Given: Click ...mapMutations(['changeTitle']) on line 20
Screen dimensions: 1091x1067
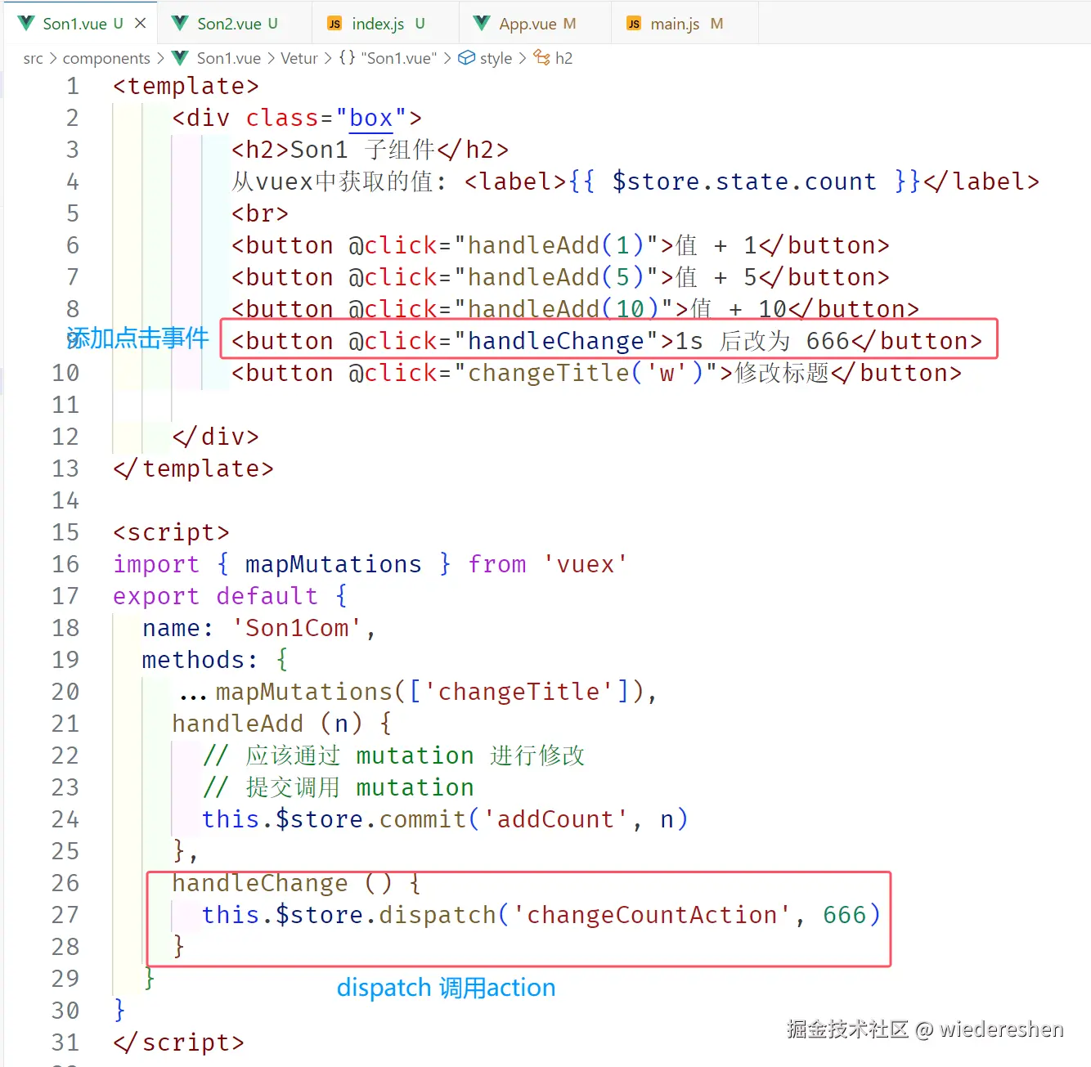Looking at the screenshot, I should click(412, 692).
